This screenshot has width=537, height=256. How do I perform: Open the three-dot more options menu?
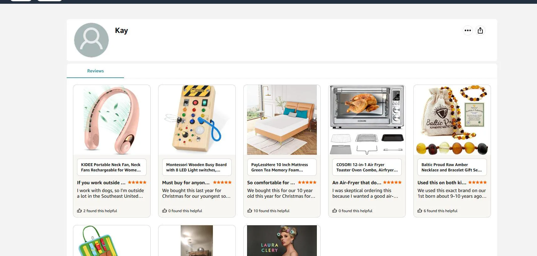(467, 30)
